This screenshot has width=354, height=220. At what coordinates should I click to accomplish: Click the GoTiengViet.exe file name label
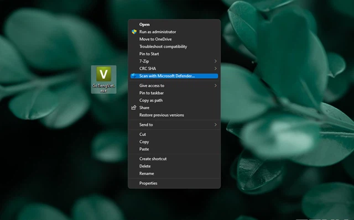coord(103,88)
